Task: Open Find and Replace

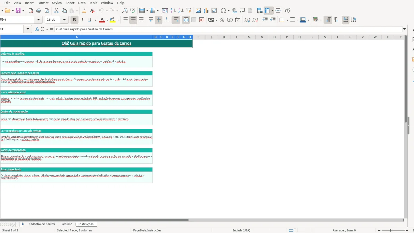Action: [125, 11]
